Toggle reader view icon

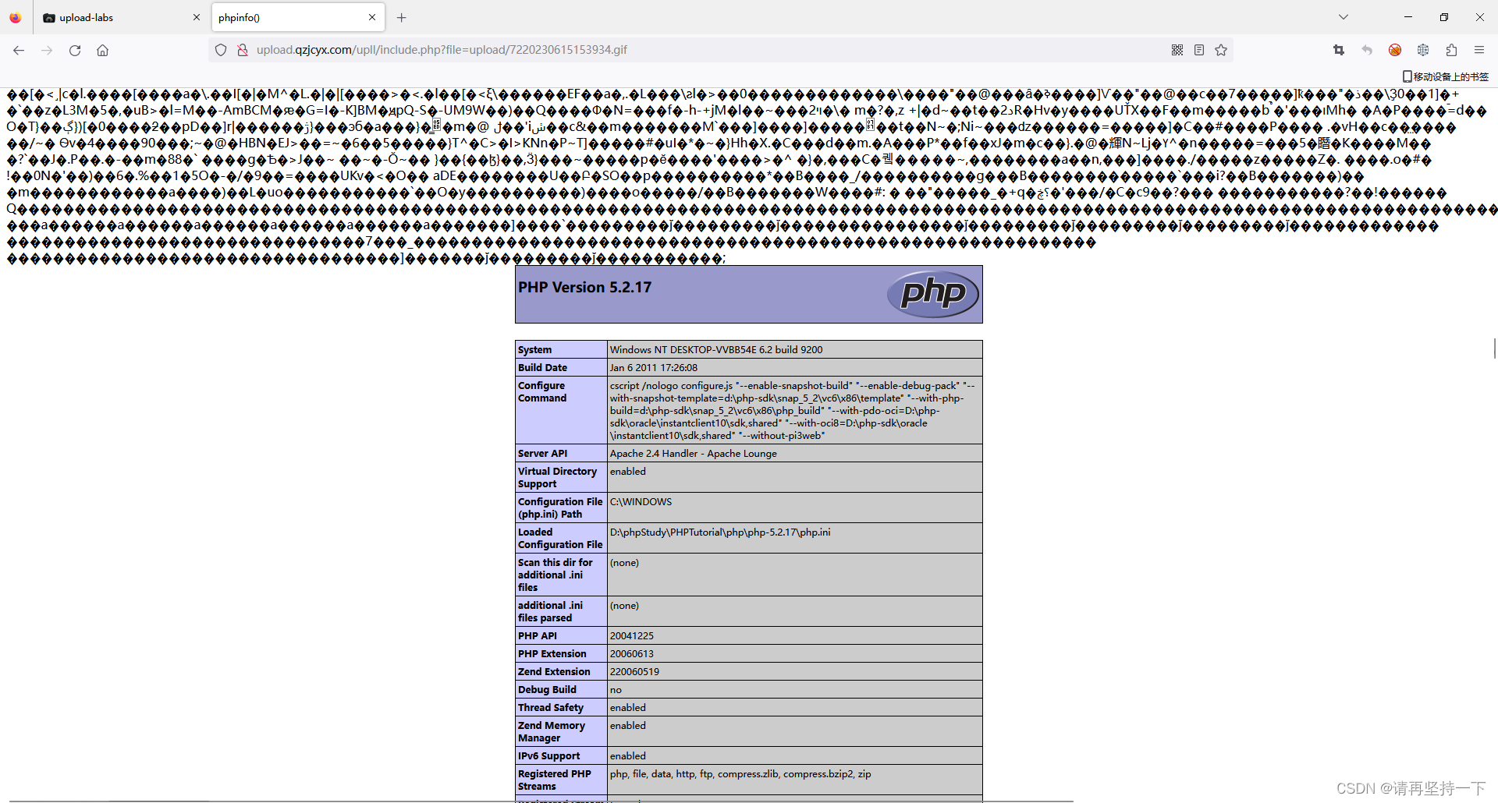pos(1199,50)
